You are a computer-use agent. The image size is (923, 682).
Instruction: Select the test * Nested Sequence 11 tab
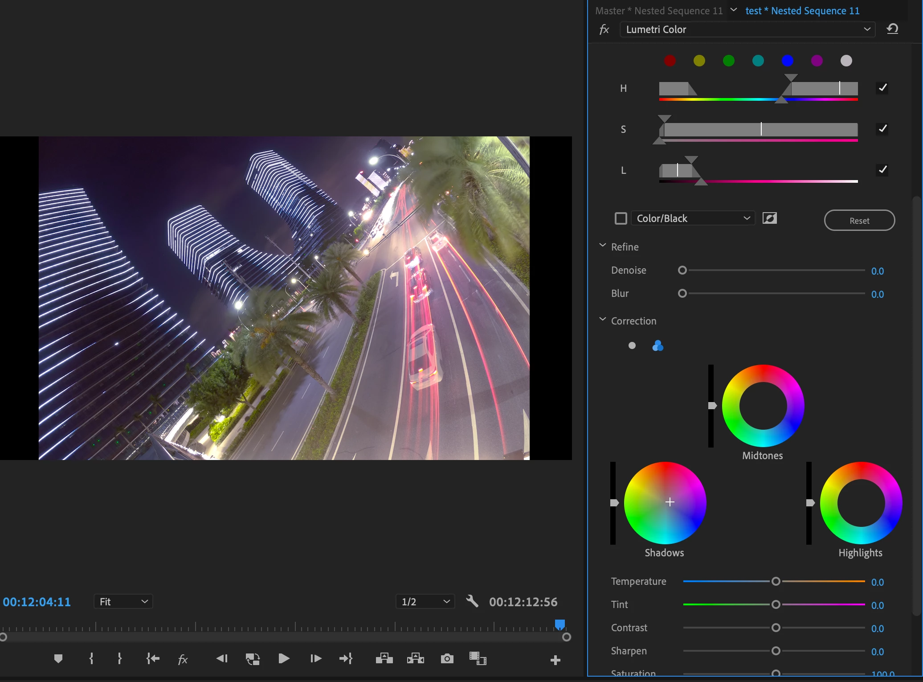802,11
